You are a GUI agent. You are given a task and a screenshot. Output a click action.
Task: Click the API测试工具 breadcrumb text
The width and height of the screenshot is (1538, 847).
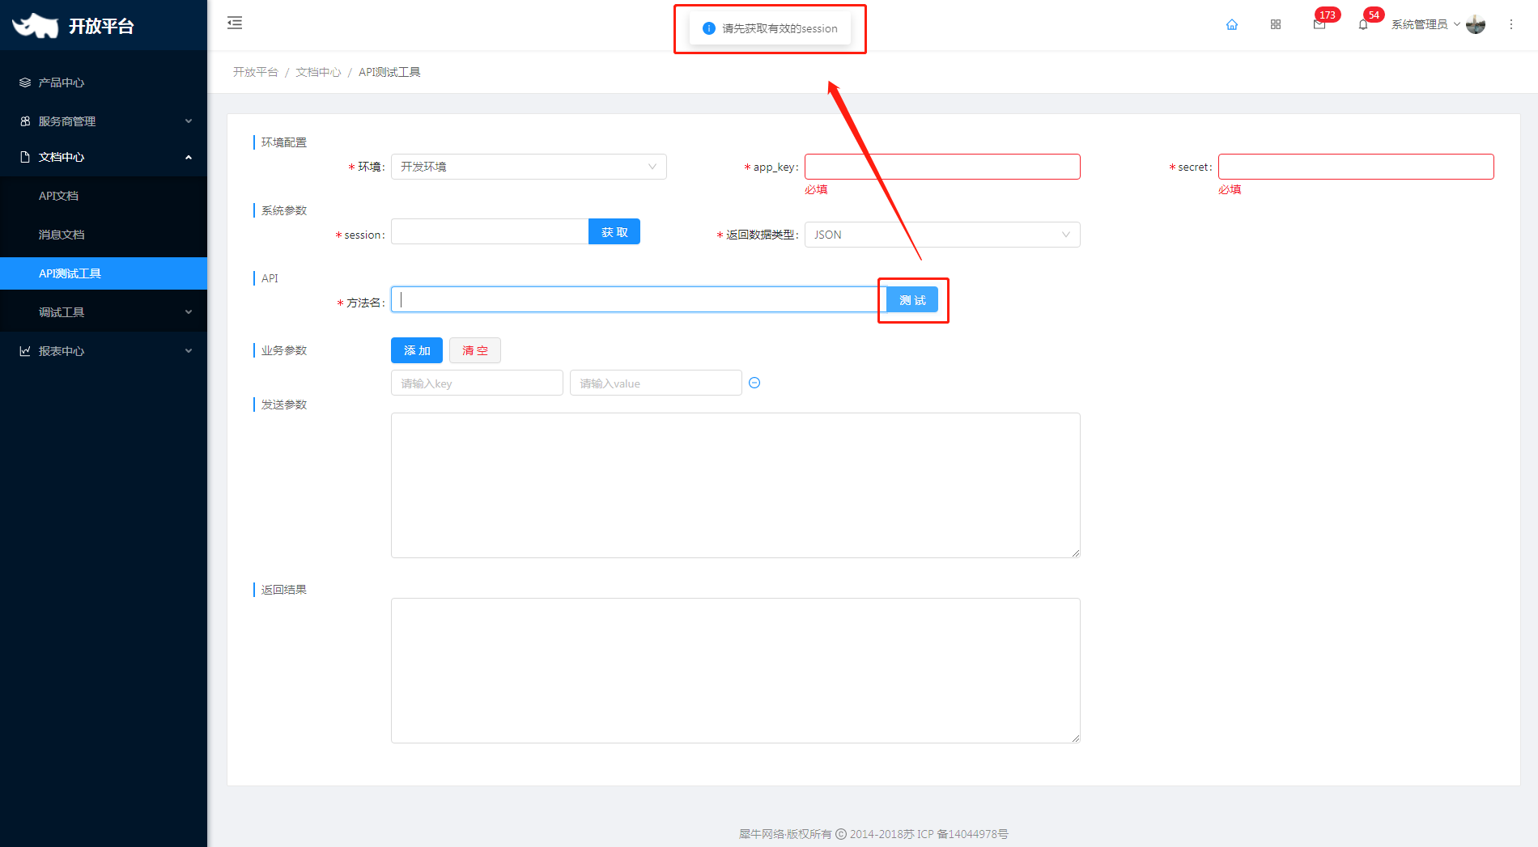tap(389, 72)
